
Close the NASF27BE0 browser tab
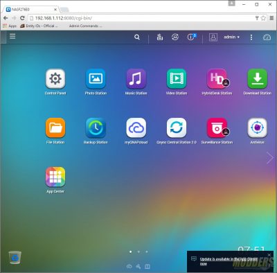(55, 10)
